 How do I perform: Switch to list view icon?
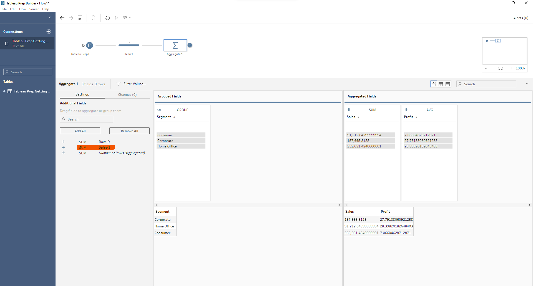(447, 84)
